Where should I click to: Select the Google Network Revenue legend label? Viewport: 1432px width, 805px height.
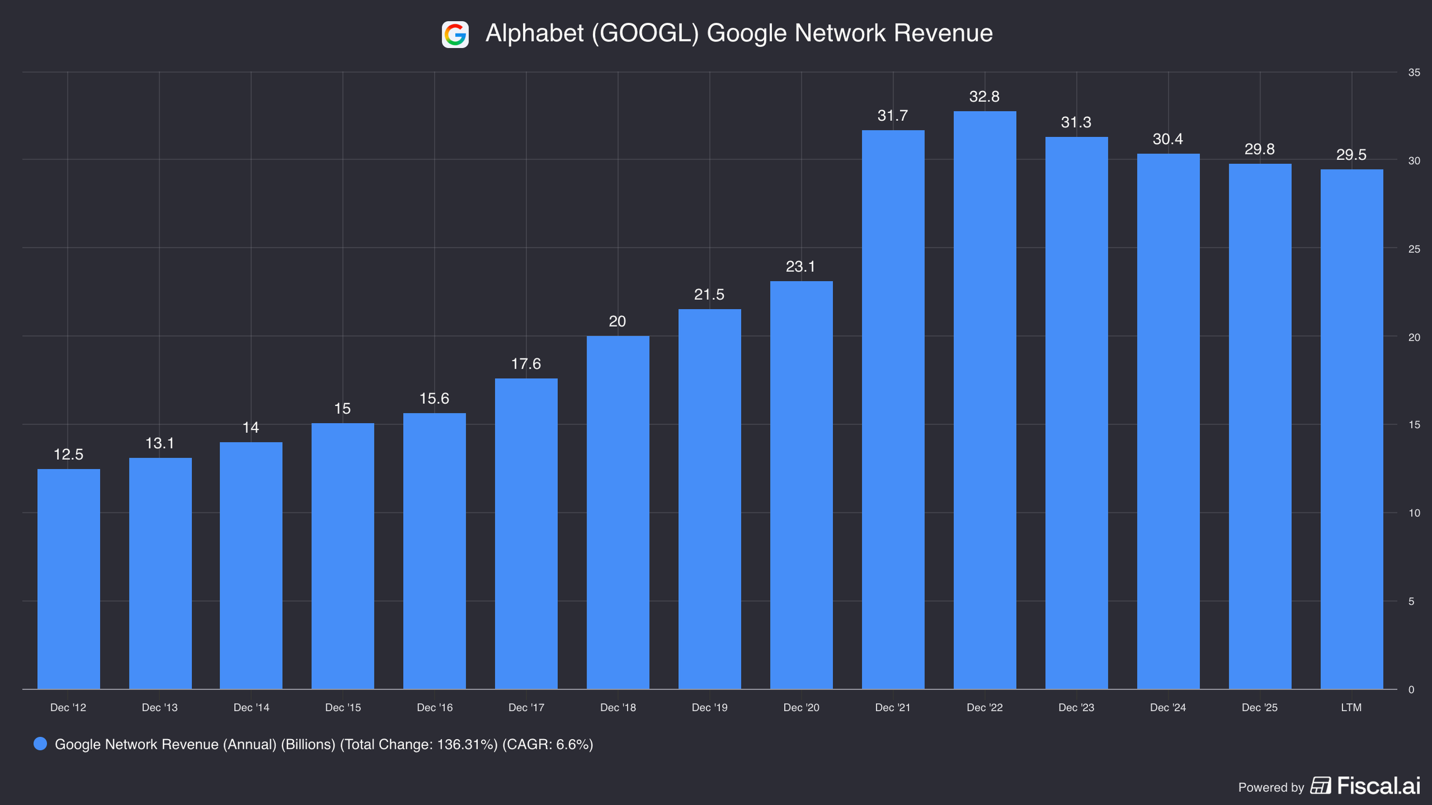(324, 744)
